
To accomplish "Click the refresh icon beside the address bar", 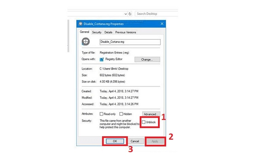I will [130, 14].
